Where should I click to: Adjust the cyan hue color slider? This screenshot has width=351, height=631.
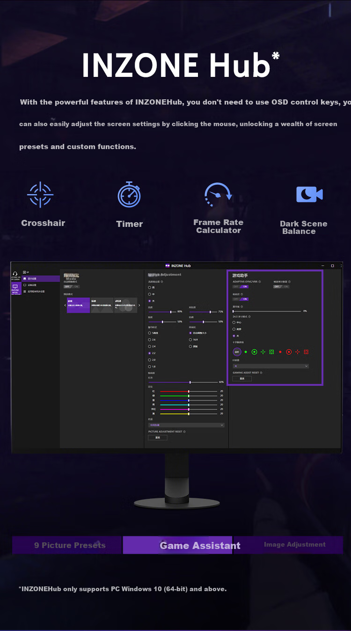(x=189, y=405)
